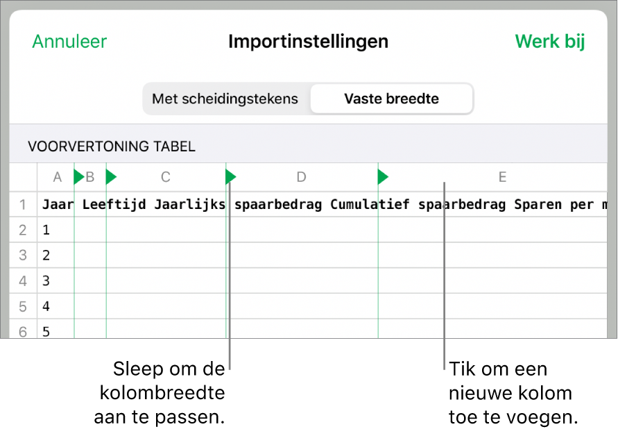Viewport: 618px width, 436px height.
Task: Select the 'Met scheidingstekens' segment
Action: tap(225, 99)
